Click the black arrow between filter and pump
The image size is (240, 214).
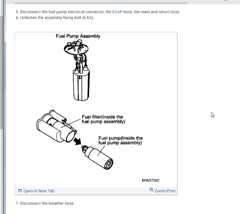click(x=77, y=141)
